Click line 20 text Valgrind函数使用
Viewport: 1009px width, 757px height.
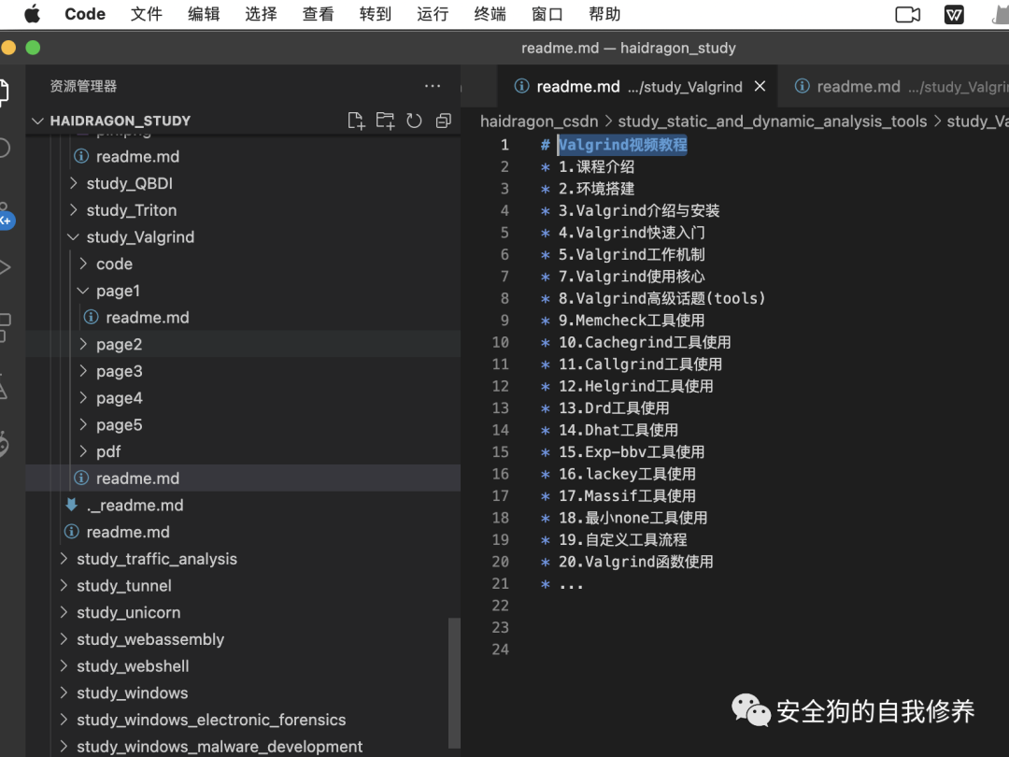tap(648, 562)
